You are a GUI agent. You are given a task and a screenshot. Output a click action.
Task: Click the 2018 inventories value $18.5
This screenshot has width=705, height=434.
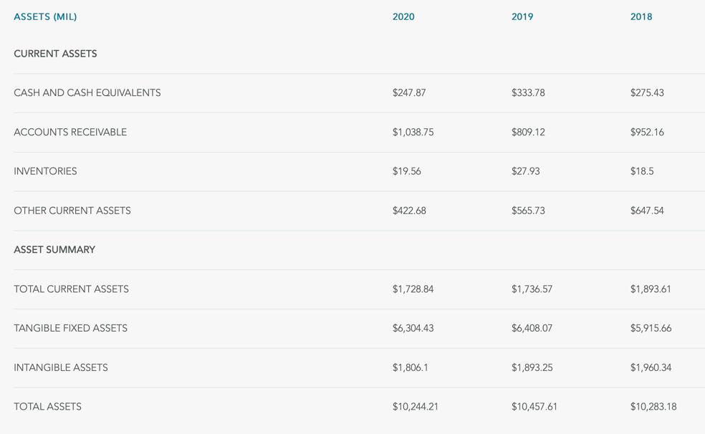tap(642, 171)
